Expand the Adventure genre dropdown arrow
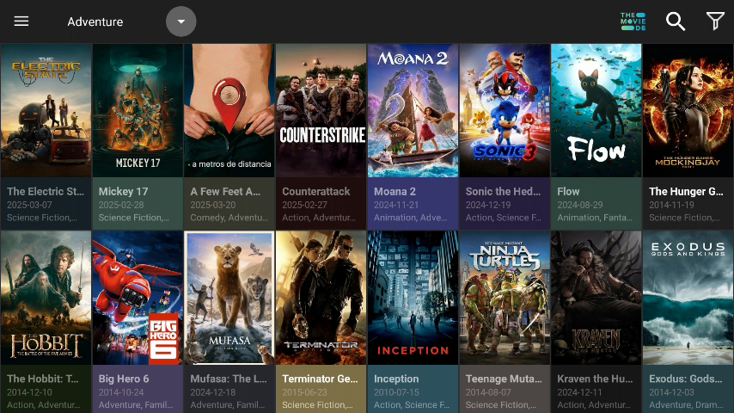 pyautogui.click(x=180, y=22)
